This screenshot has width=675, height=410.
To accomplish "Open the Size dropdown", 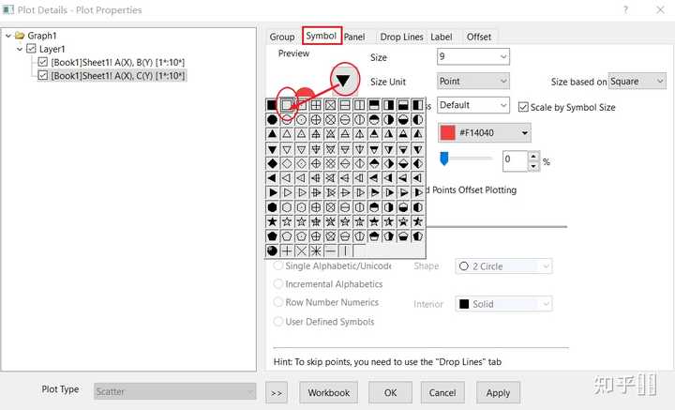I will coord(473,56).
